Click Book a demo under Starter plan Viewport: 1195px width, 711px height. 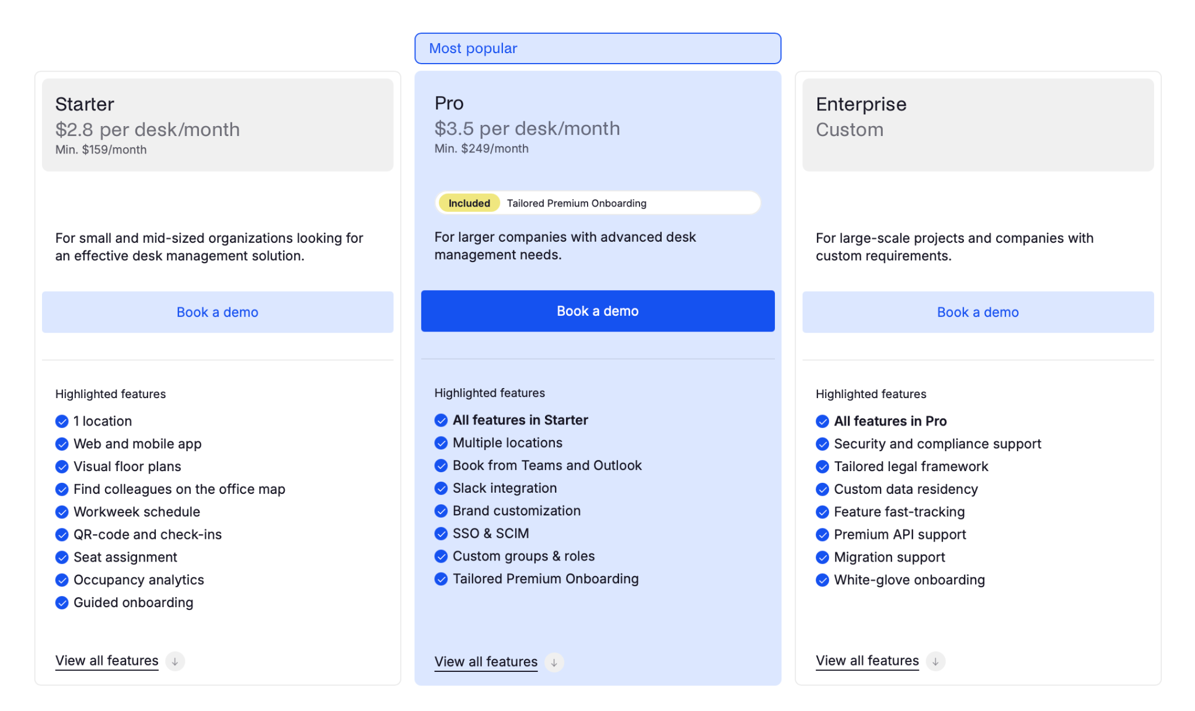coord(217,312)
